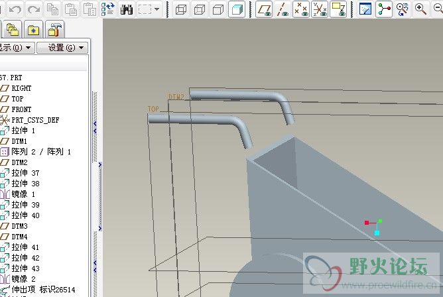Select the RIGHT datum plane in tree
This screenshot has width=443, height=297.
(x=21, y=88)
